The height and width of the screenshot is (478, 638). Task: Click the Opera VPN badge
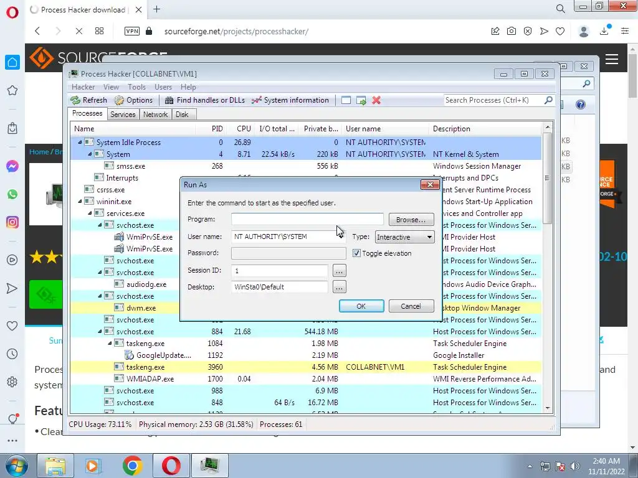[x=132, y=31]
